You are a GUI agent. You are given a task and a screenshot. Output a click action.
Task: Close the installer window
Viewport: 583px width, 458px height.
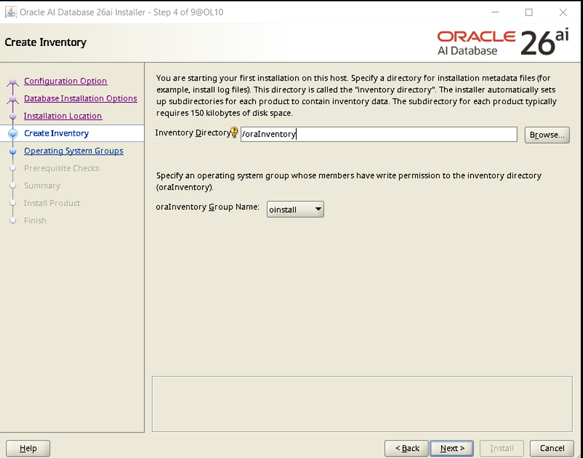[x=563, y=12]
